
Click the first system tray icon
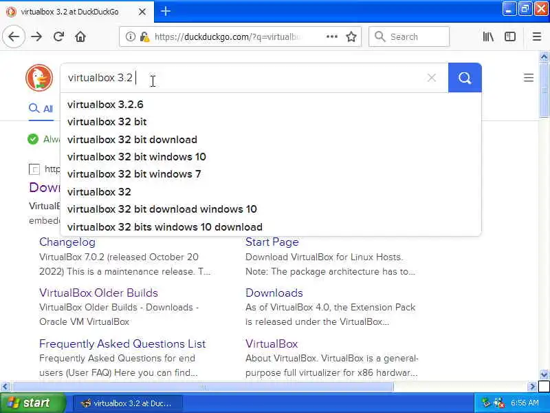coord(486,403)
